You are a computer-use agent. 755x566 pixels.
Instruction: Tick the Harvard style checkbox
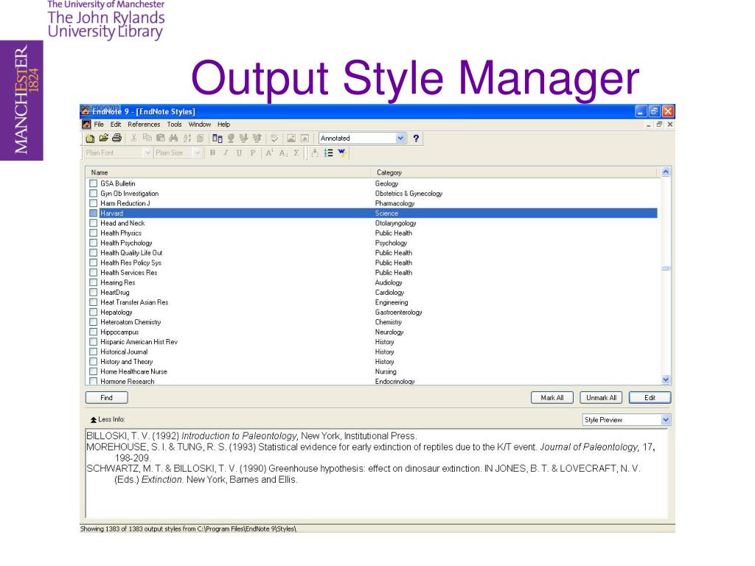point(94,213)
